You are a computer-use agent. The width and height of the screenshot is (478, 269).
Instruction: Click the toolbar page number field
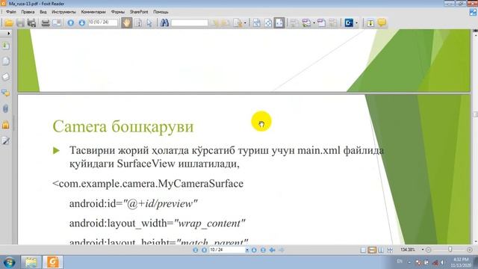[103, 22]
